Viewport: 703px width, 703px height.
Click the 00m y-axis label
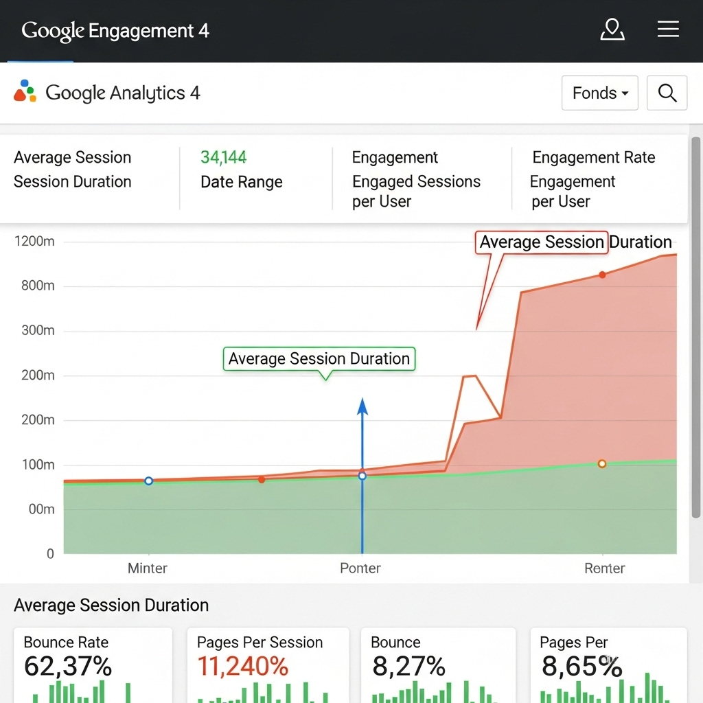pyautogui.click(x=42, y=509)
